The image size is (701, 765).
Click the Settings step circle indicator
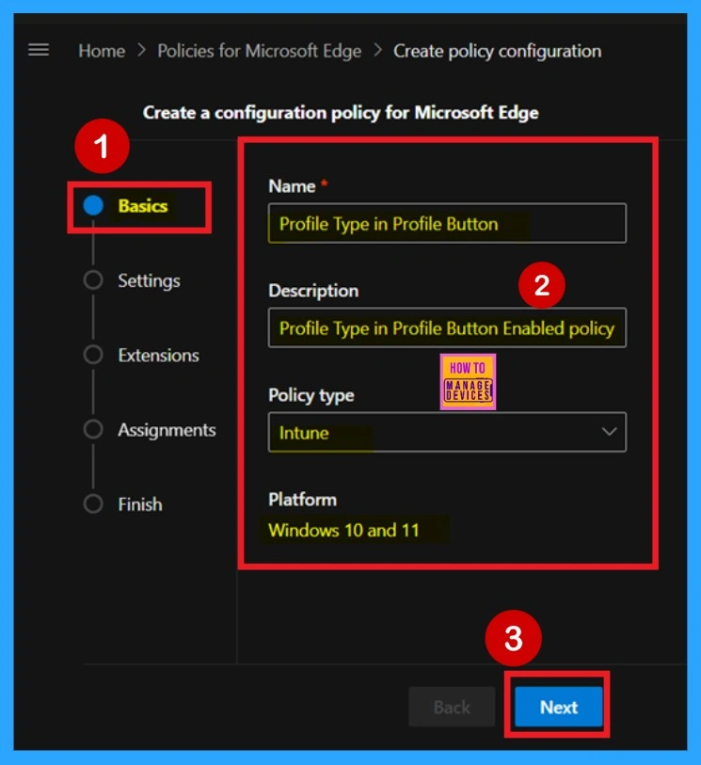tap(93, 280)
